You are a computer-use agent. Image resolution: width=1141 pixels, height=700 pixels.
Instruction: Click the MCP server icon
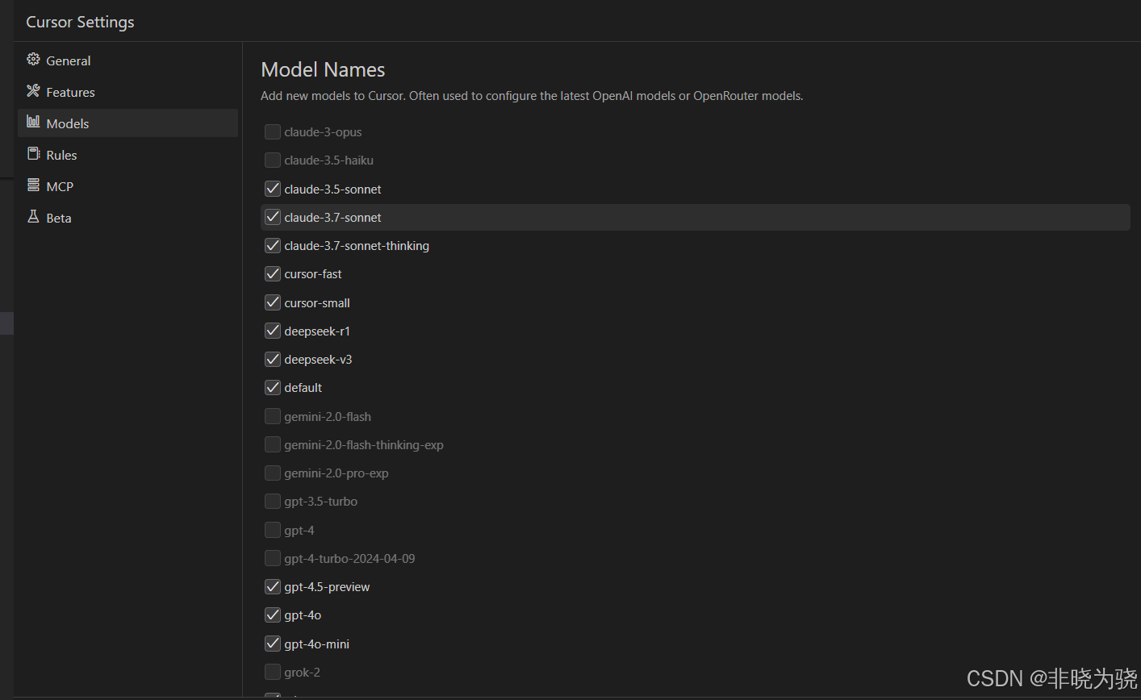coord(33,185)
